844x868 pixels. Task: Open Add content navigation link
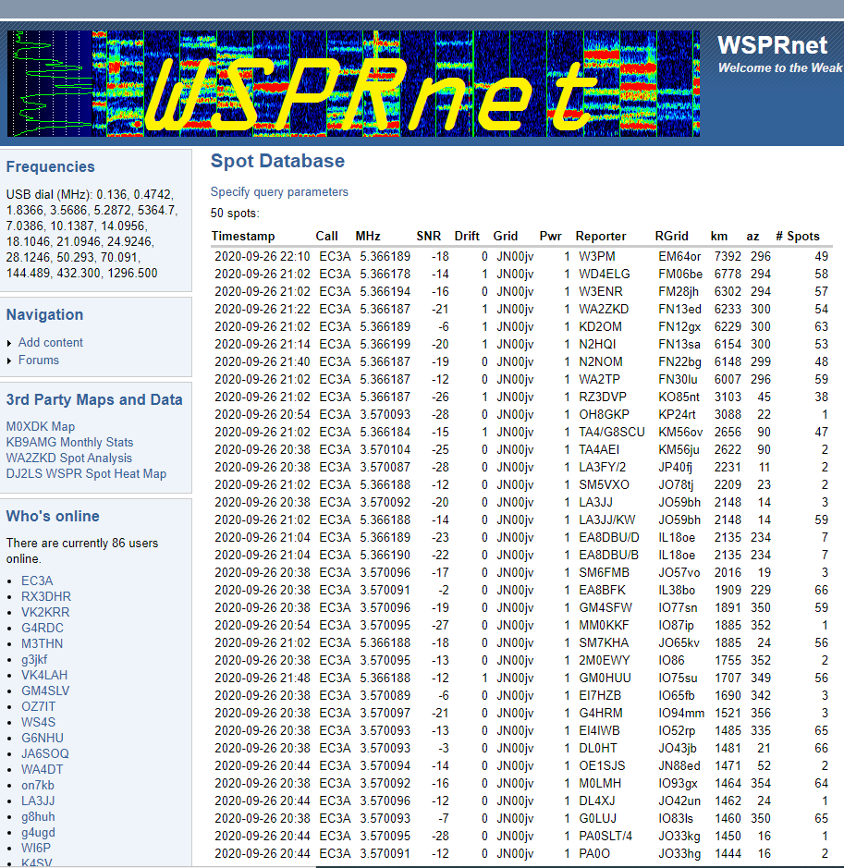pyautogui.click(x=50, y=342)
